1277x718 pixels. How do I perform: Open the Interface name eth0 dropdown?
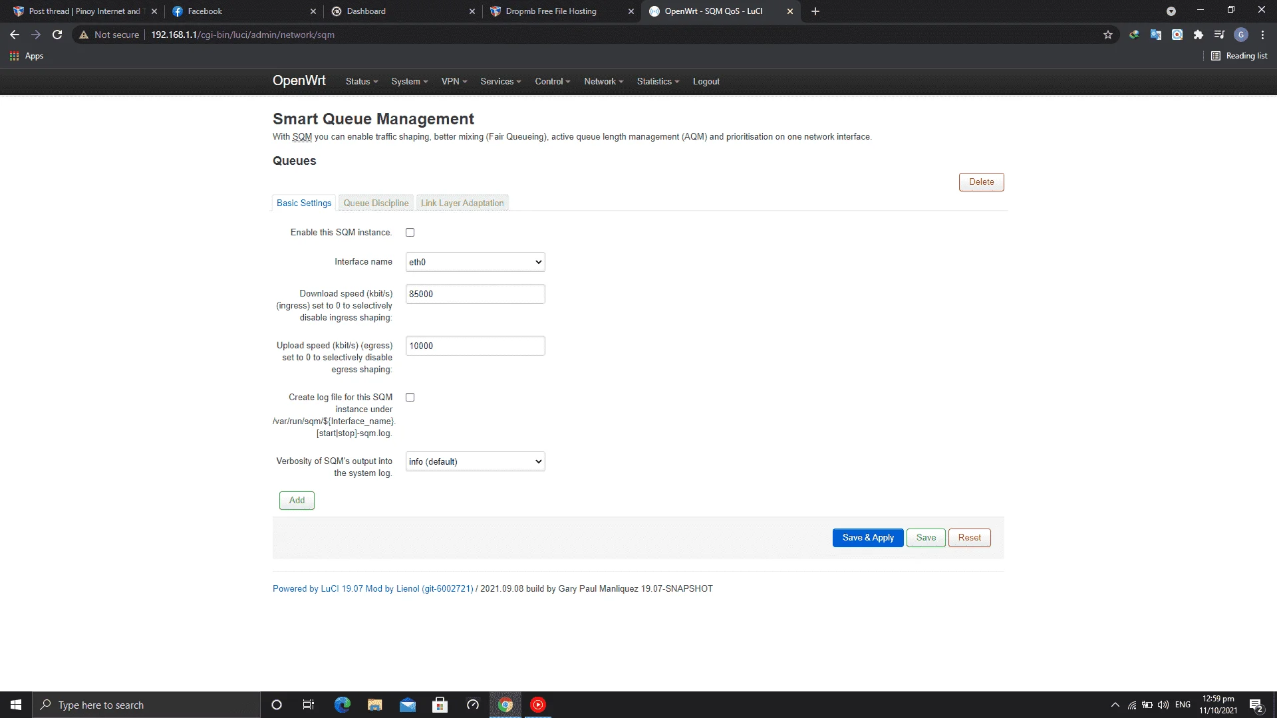(x=476, y=262)
